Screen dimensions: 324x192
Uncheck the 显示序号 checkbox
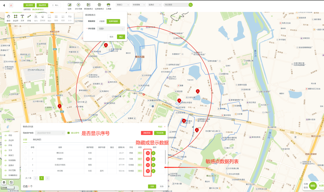(x=68, y=133)
